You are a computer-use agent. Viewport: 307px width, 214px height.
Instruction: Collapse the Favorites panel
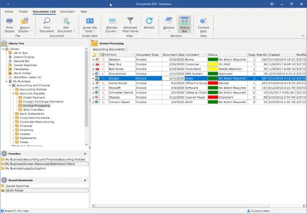[85, 154]
